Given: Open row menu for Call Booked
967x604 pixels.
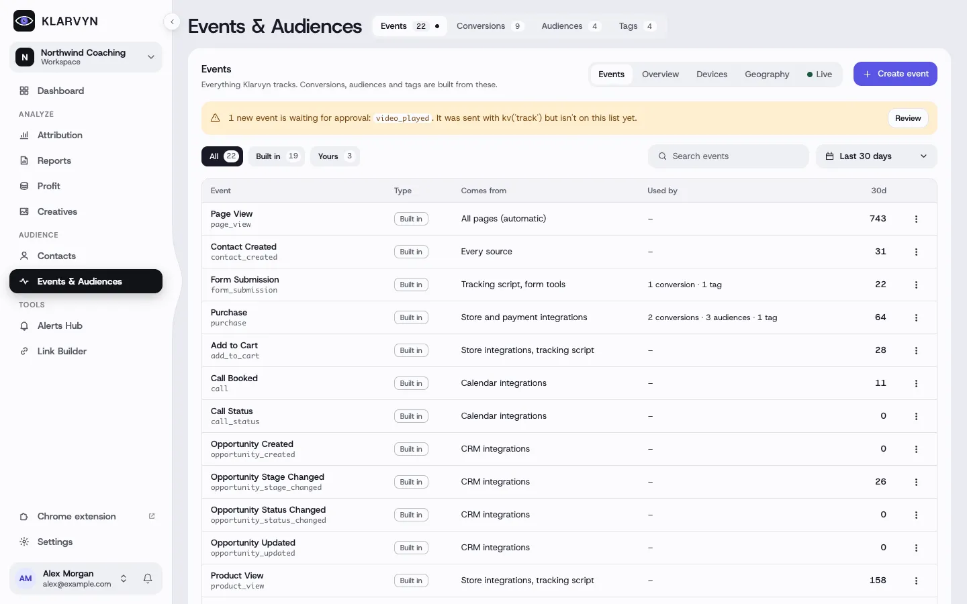Looking at the screenshot, I should pos(916,383).
